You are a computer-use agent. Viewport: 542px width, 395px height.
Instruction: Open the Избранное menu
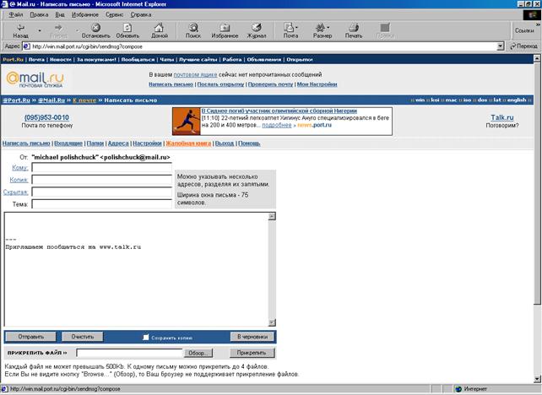(x=85, y=14)
